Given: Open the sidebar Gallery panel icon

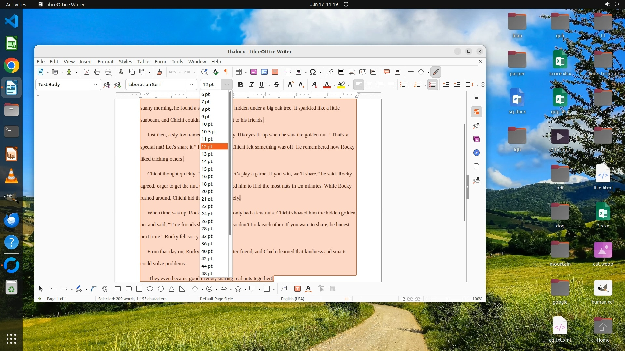Looking at the screenshot, I should point(477,139).
